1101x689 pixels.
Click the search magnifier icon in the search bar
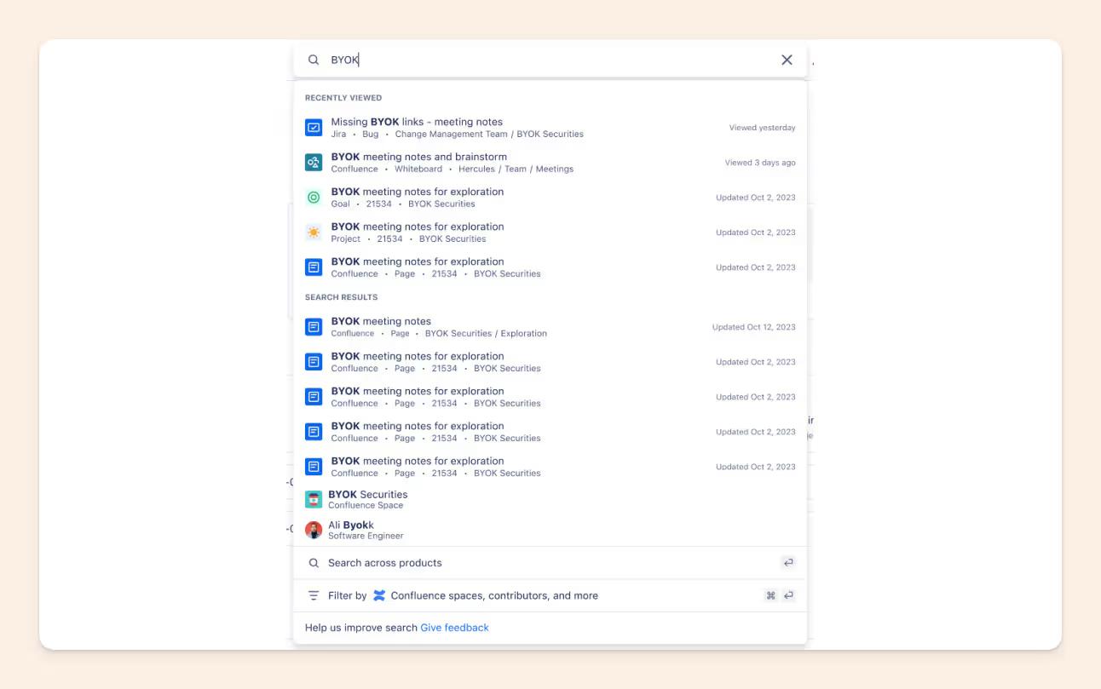(314, 60)
